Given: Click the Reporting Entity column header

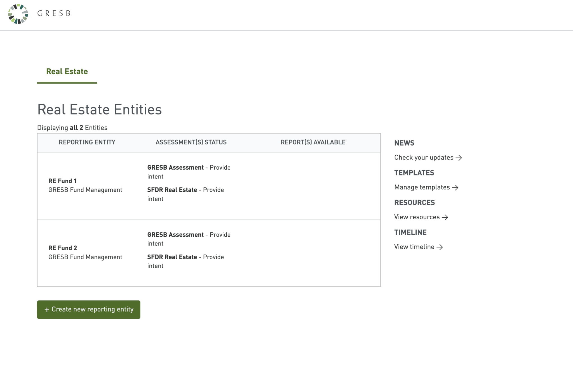Looking at the screenshot, I should 87,142.
